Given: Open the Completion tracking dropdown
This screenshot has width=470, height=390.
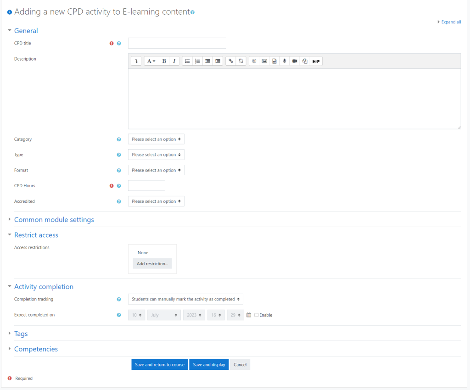Looking at the screenshot, I should click(185, 299).
